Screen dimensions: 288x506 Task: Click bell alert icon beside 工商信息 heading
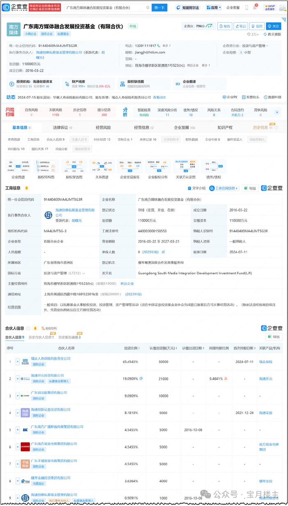pyautogui.click(x=26, y=188)
